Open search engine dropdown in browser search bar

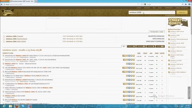pyautogui.click(x=145, y=4)
